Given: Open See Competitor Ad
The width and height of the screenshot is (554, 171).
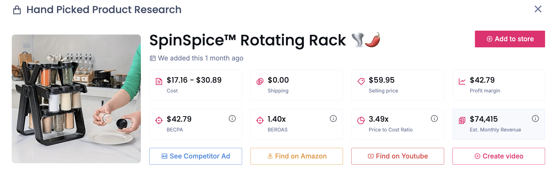Looking at the screenshot, I should 195,156.
